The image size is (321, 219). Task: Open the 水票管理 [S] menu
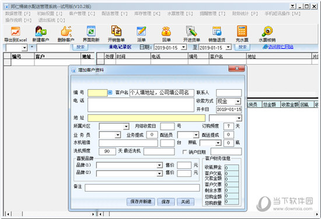(x=180, y=14)
